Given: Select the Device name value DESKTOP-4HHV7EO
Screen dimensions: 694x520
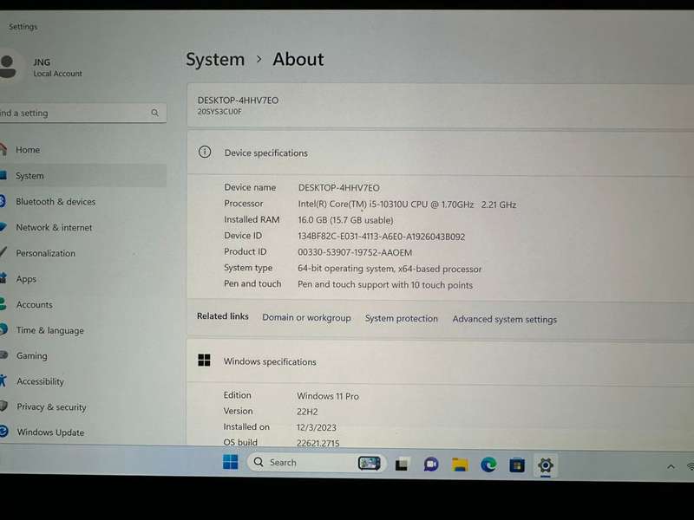Looking at the screenshot, I should tap(338, 187).
